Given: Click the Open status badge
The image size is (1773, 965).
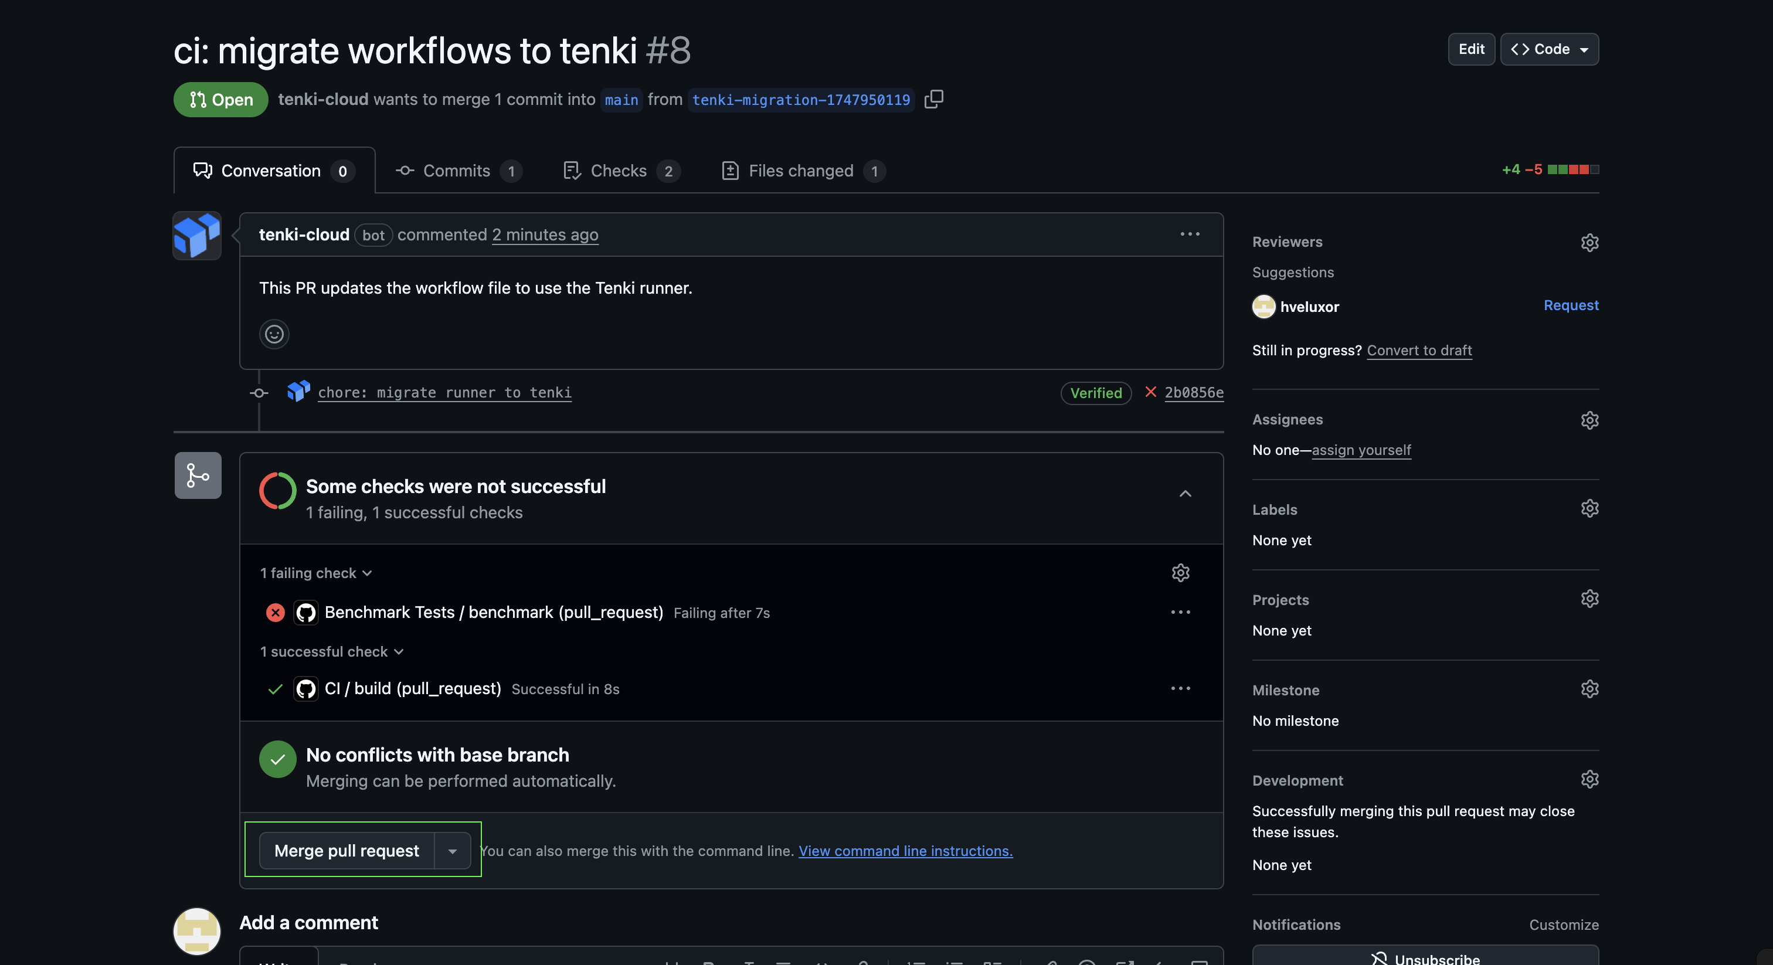Looking at the screenshot, I should pyautogui.click(x=220, y=100).
